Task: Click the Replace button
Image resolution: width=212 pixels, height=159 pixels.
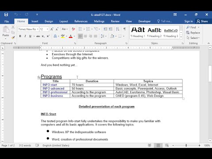Action: point(193,33)
